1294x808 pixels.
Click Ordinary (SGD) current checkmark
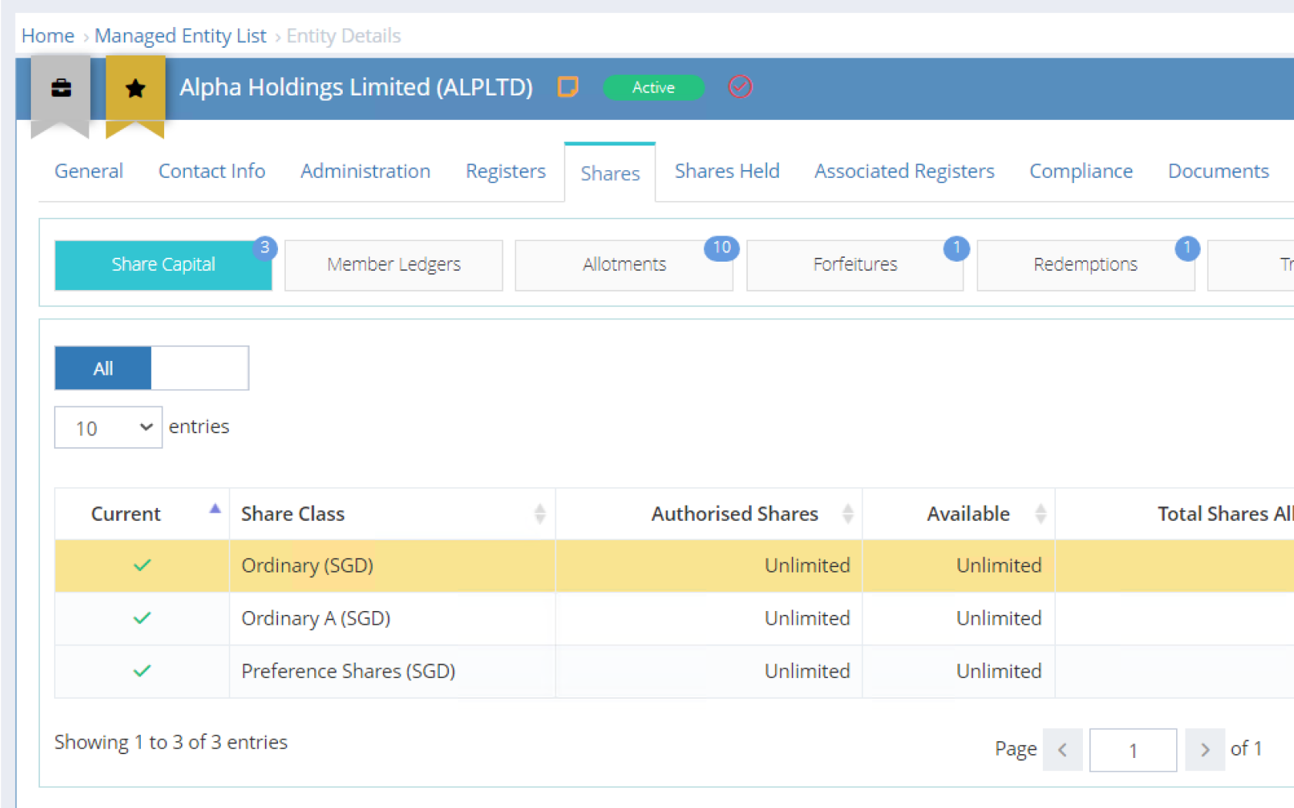pyautogui.click(x=142, y=566)
